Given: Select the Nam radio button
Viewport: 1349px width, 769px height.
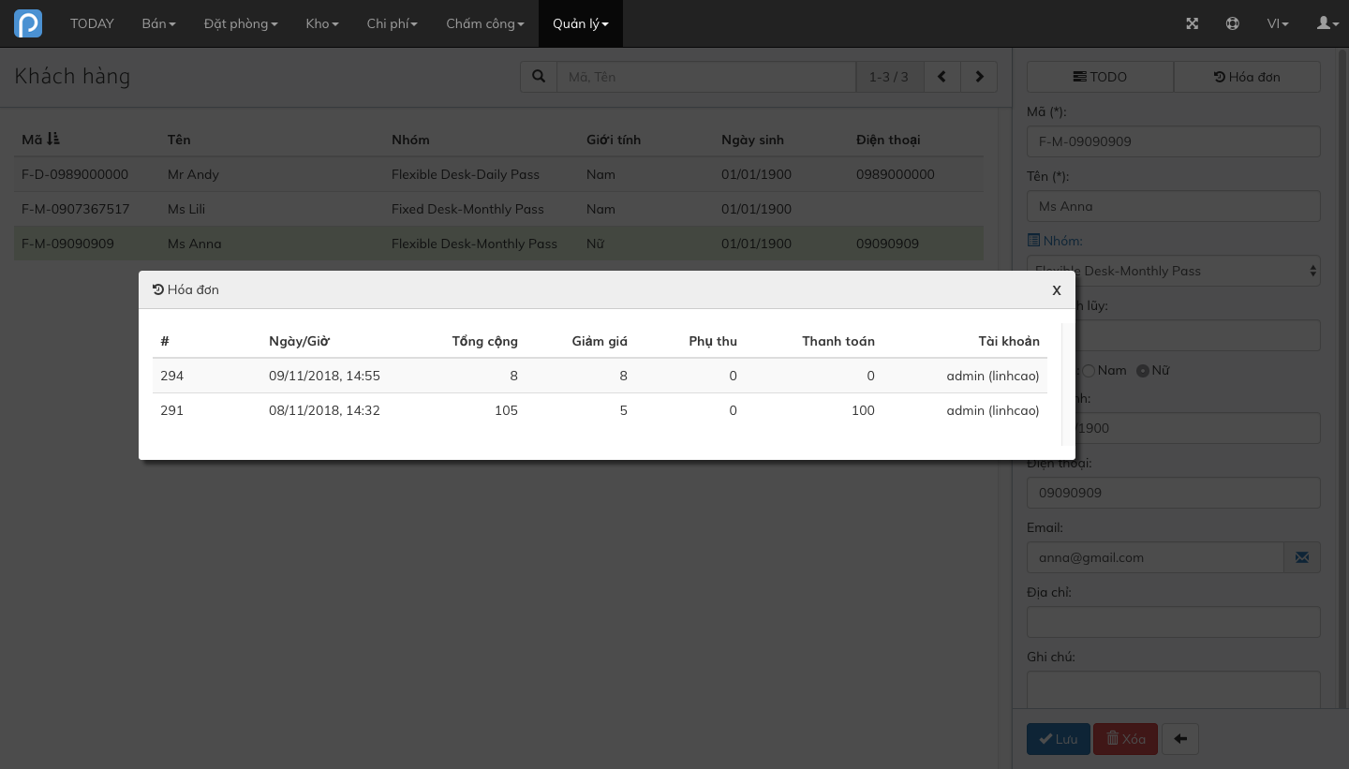Looking at the screenshot, I should 1089,371.
